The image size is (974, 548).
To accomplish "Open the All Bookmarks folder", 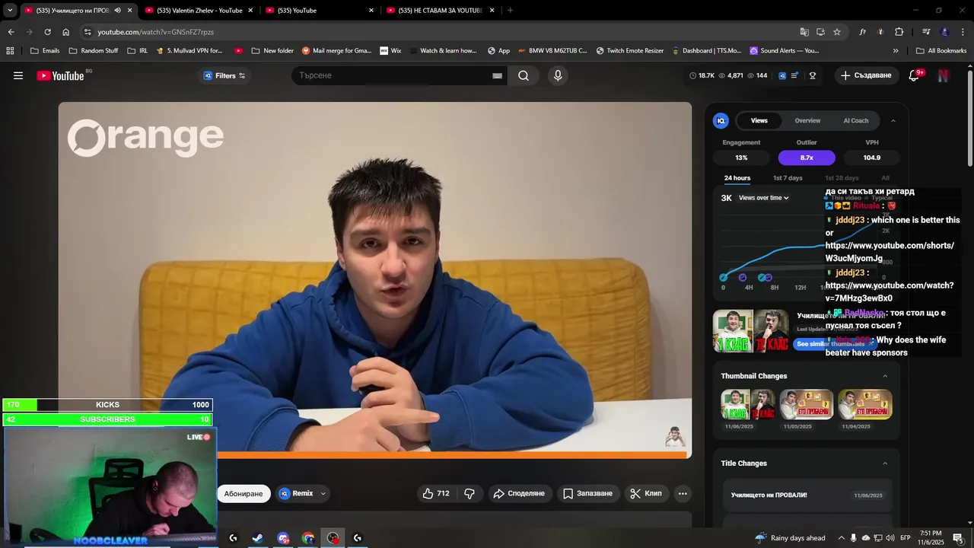I will pos(941,51).
